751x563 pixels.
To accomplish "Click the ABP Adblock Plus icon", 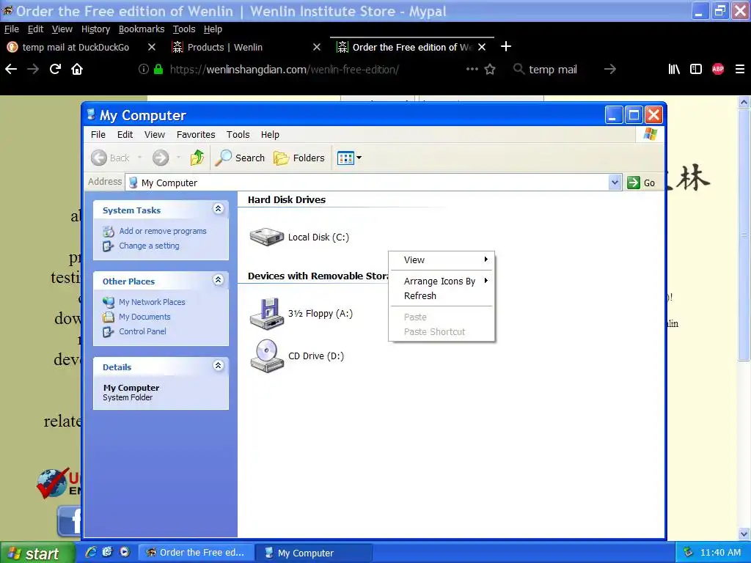I will pyautogui.click(x=718, y=69).
